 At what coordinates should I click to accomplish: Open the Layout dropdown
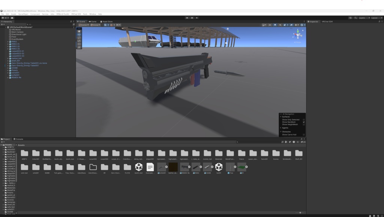[x=376, y=18]
